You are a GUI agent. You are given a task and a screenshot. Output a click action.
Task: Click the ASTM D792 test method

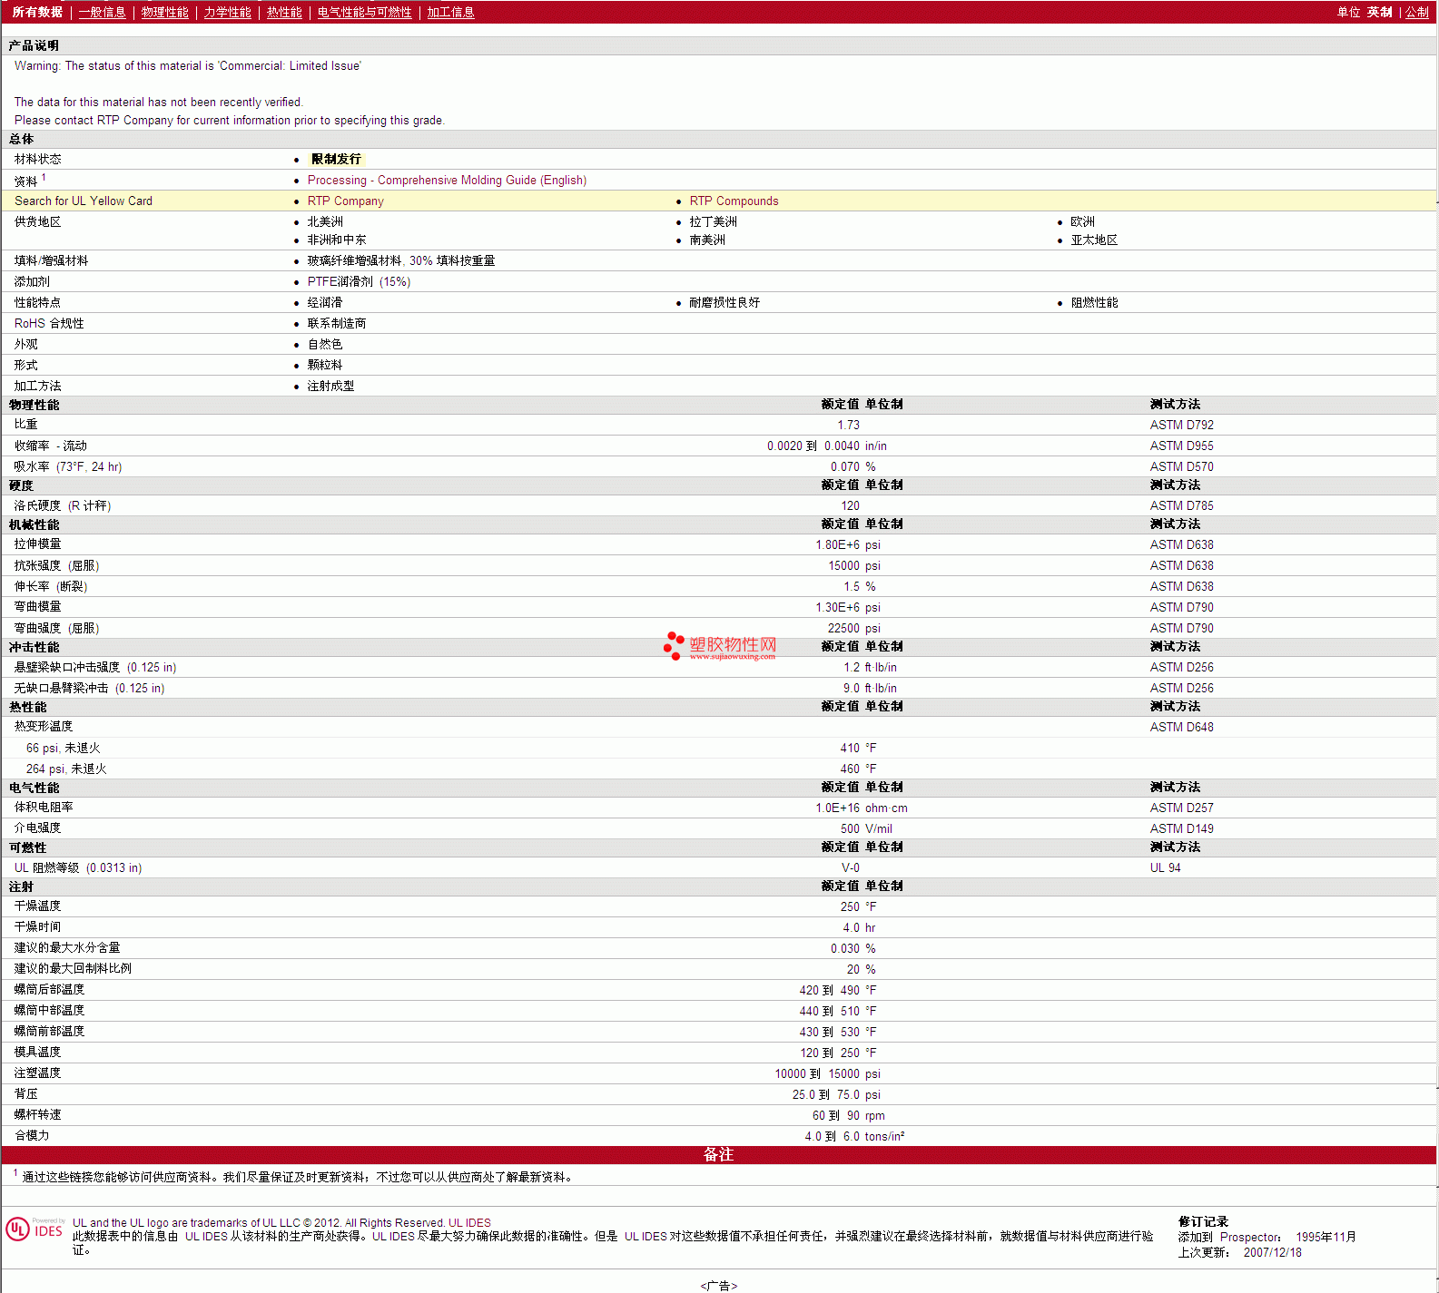(1181, 425)
